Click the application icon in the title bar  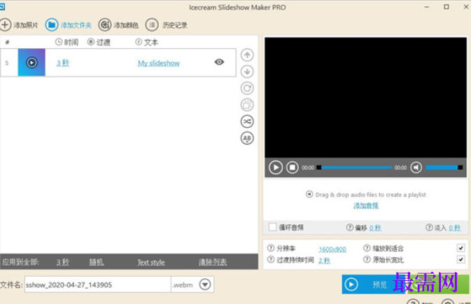pos(2,6)
